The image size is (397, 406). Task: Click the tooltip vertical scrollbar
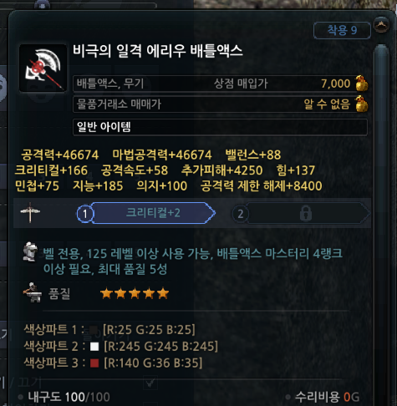(x=381, y=223)
